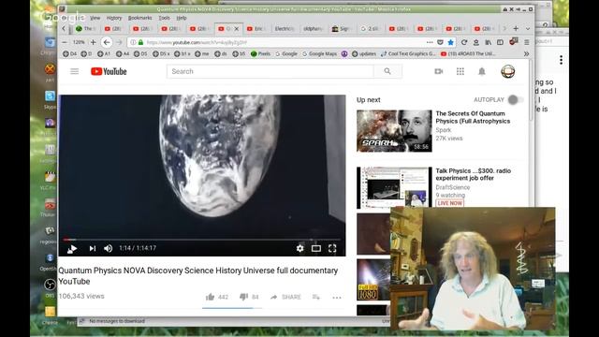Toggle the Autoplay switch
Viewport: 599px width, 337px height.
point(516,100)
